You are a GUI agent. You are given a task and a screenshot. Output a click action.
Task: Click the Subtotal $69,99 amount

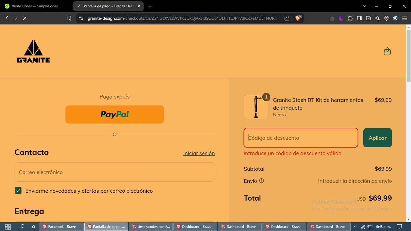[x=383, y=169]
